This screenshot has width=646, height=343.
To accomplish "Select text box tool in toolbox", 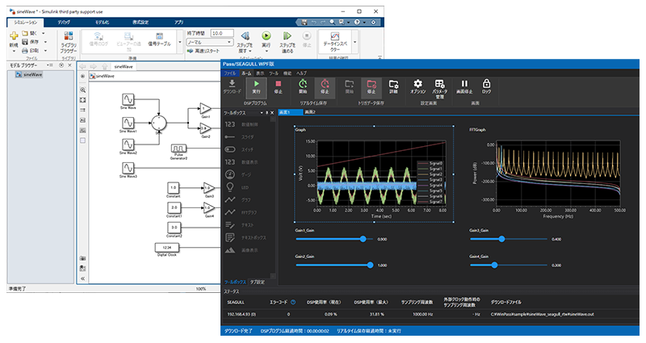I will tap(246, 237).
